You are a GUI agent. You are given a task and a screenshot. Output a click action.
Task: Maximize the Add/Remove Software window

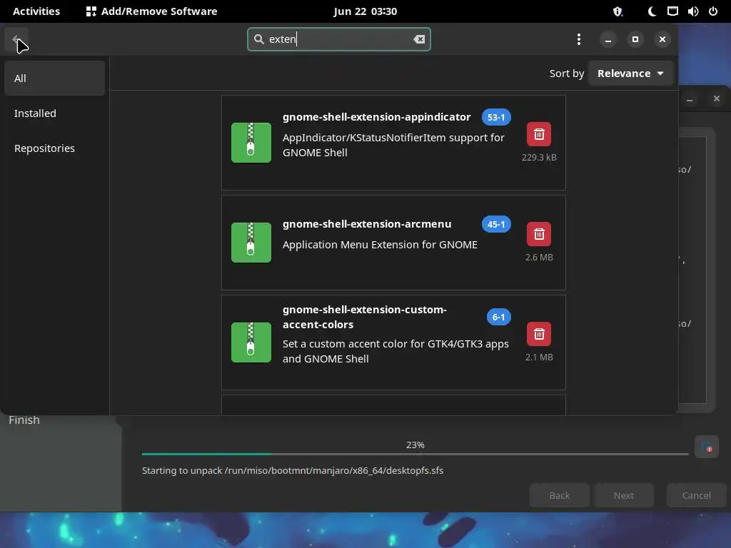point(635,39)
